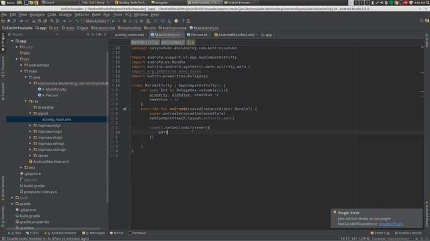430x241 pixels.
Task: Toggle tool window buttons icon in status bar corner
Action: [x=3, y=238]
